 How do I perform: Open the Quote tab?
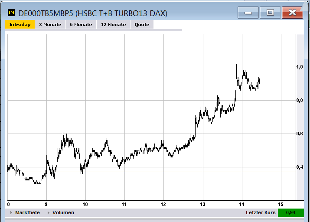(x=142, y=25)
